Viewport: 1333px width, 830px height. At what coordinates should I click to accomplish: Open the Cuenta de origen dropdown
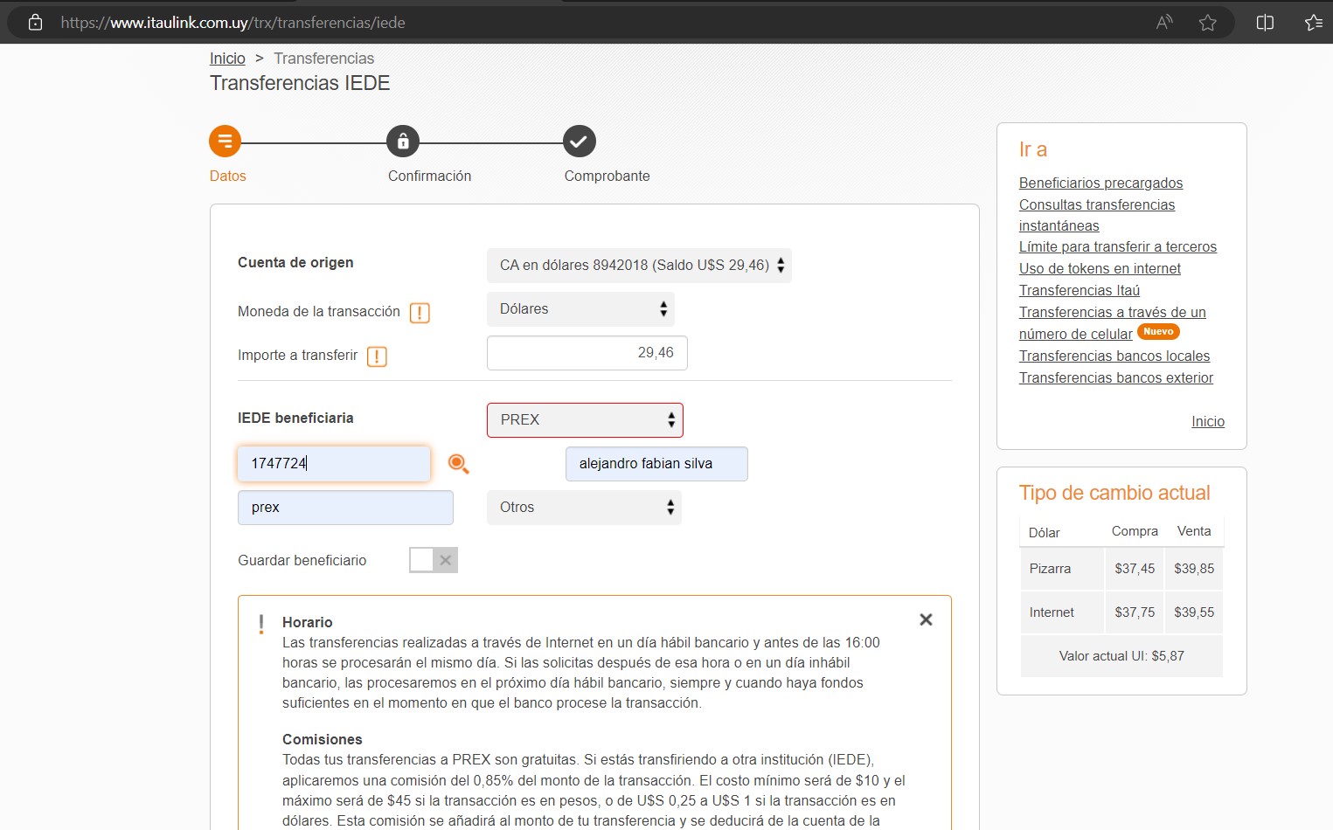639,266
